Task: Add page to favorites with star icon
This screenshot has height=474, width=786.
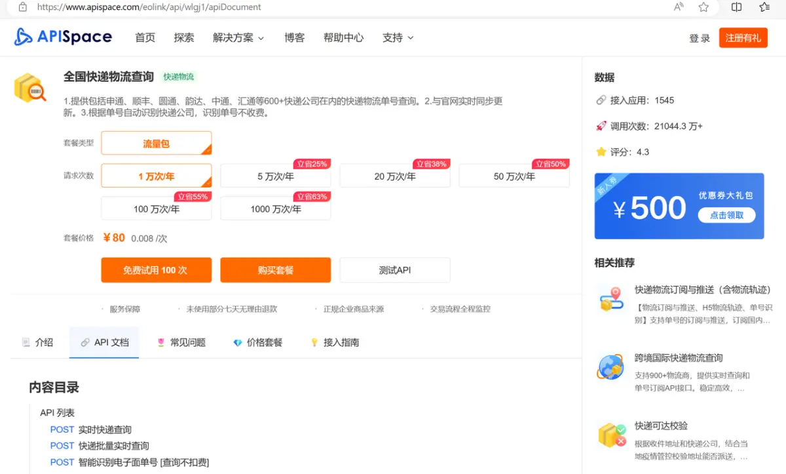Action: click(x=703, y=7)
